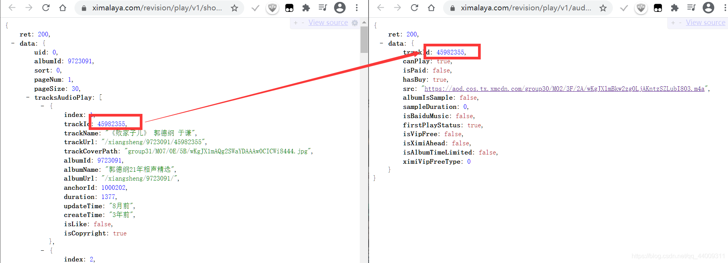Select the right window trackId value 45982355
This screenshot has width=728, height=263.
pyautogui.click(x=450, y=53)
